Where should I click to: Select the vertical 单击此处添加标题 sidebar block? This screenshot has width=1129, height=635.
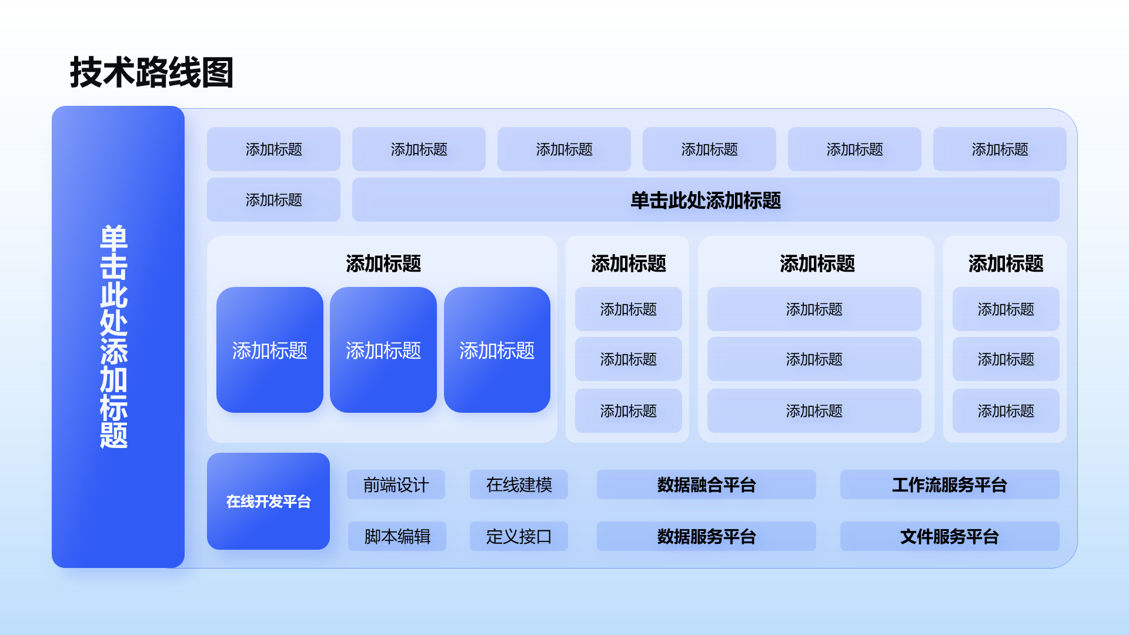coord(118,337)
